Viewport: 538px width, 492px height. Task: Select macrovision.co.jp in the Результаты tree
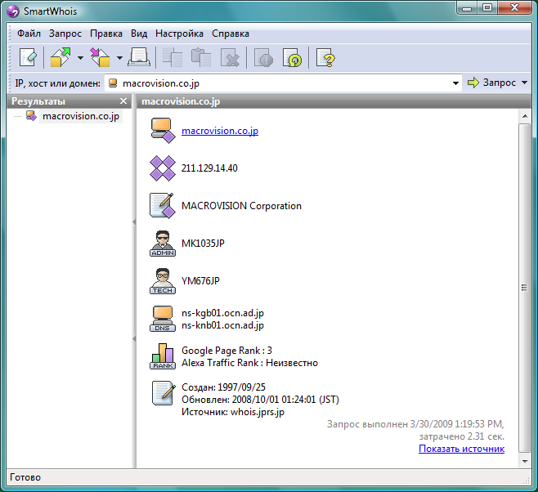(x=80, y=116)
